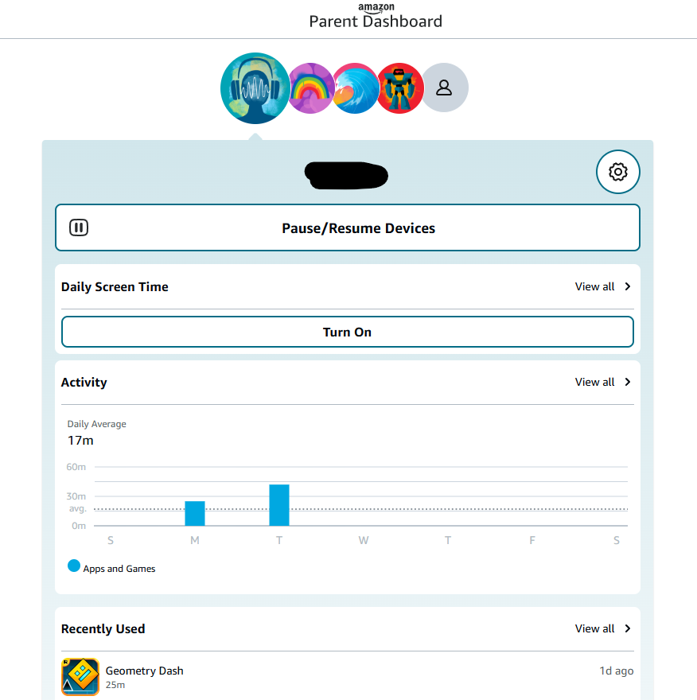View all Recently Used apps
Image resolution: width=697 pixels, height=700 pixels.
pos(603,628)
